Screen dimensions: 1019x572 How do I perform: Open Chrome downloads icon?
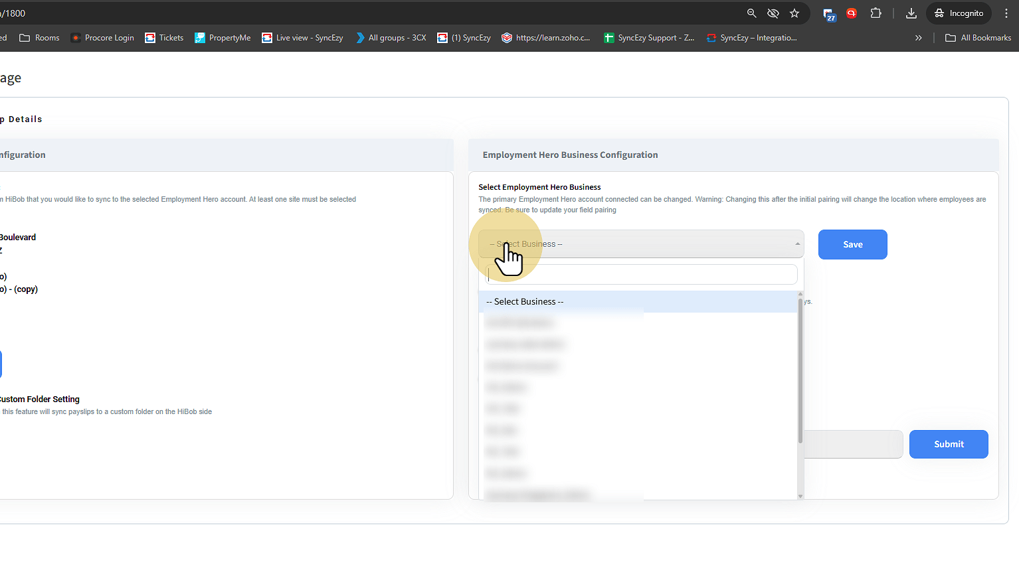pos(911,13)
